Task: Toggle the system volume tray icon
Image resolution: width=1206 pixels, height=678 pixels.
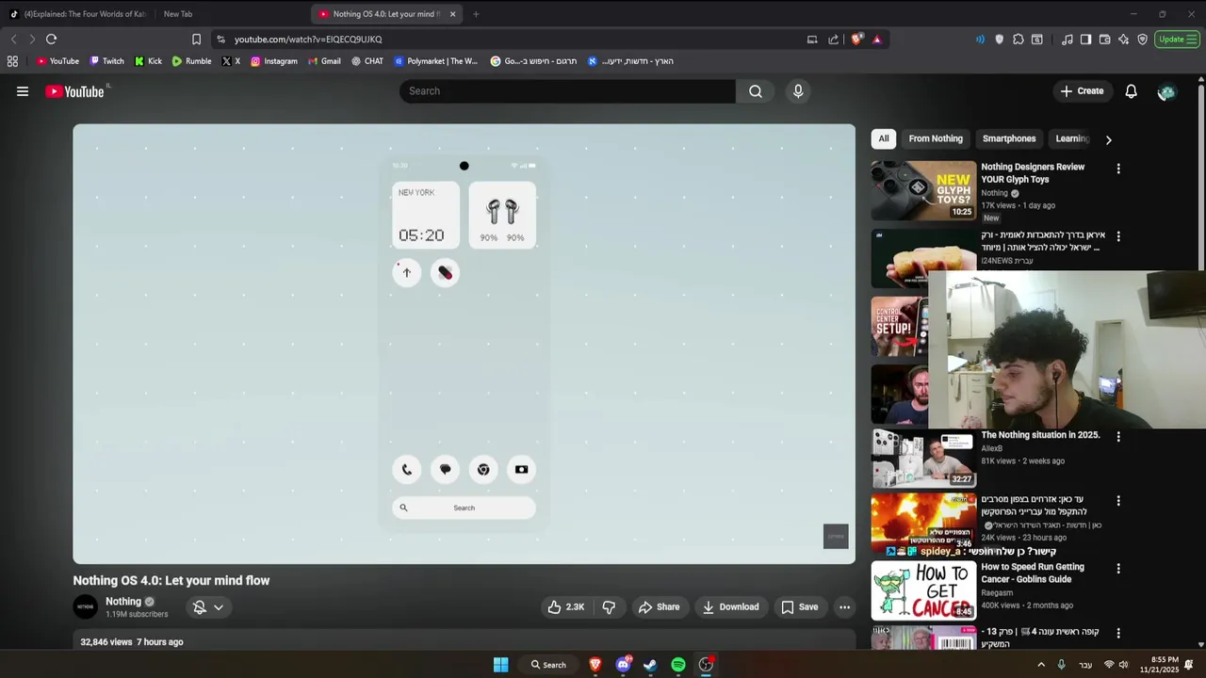Action: [1123, 665]
